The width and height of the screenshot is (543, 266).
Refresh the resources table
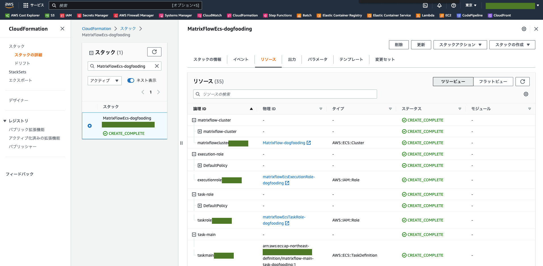pyautogui.click(x=523, y=82)
